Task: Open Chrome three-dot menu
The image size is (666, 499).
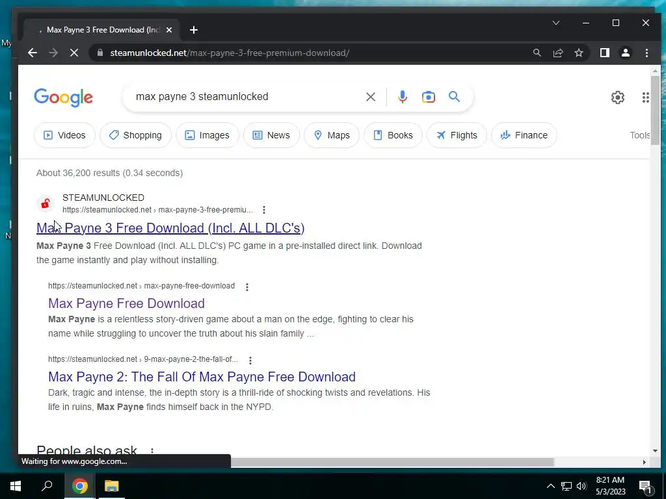Action: (646, 53)
